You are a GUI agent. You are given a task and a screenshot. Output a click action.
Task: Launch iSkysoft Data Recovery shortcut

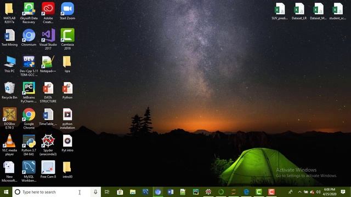point(29,9)
